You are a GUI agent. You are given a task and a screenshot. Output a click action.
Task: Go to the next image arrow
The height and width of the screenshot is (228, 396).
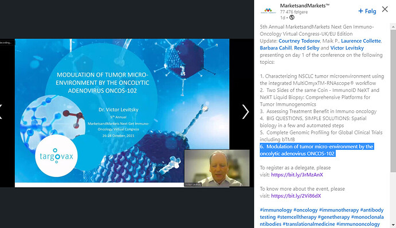pos(246,112)
